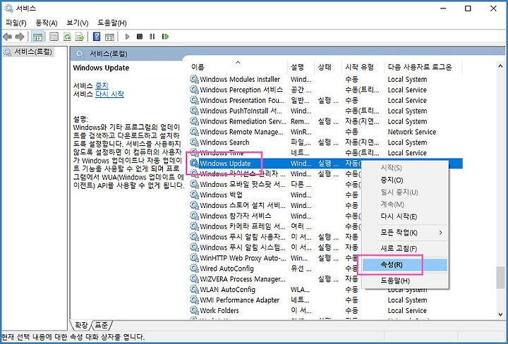Viewport: 508px width, 344px height.
Task: Click the Start service play icon
Action: [127, 37]
